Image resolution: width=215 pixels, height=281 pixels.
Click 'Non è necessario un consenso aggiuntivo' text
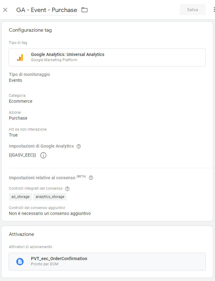(50, 213)
